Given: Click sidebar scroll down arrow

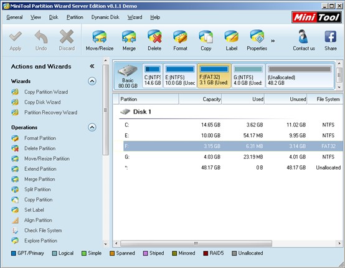Looking at the screenshot, I should coord(106,244).
